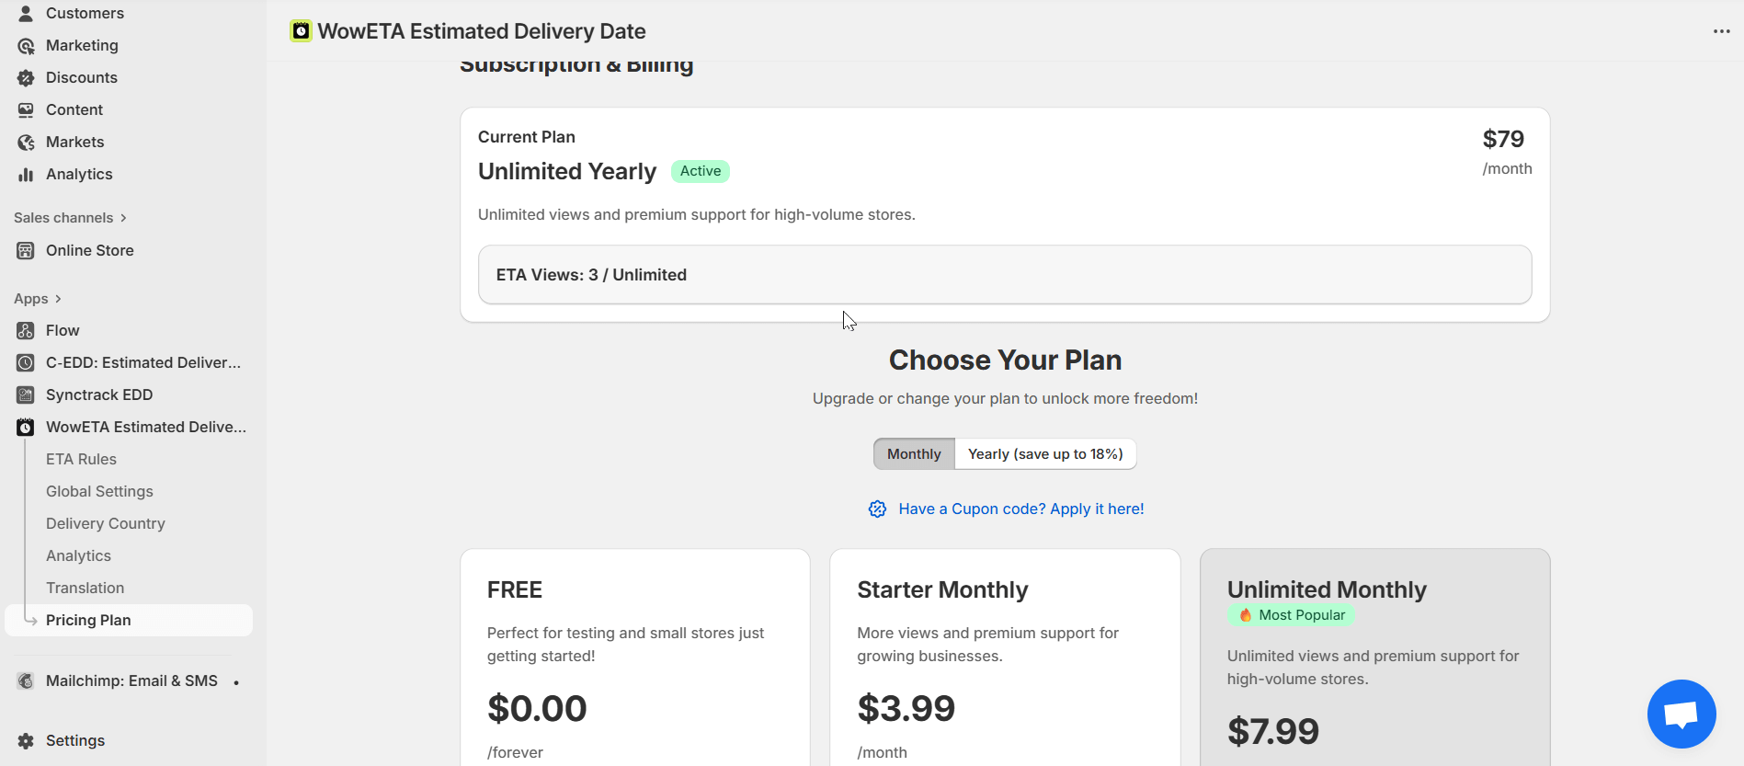The width and height of the screenshot is (1744, 766).
Task: Click the Content icon in sidebar
Action: [26, 109]
